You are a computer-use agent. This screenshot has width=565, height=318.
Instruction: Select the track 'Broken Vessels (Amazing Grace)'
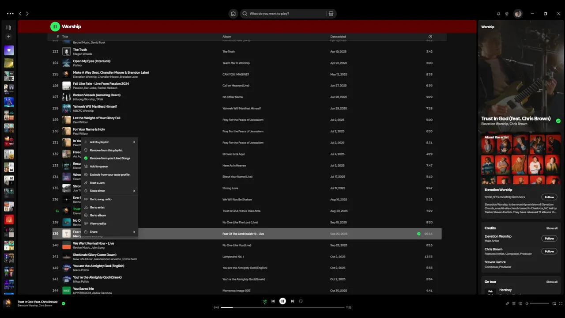click(97, 95)
